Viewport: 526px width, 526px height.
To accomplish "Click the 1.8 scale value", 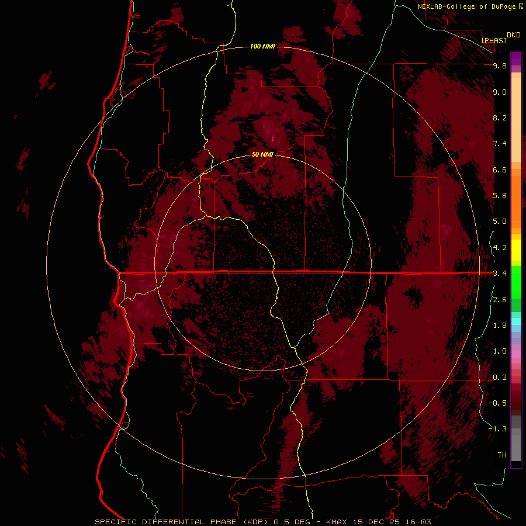I will coord(500,326).
